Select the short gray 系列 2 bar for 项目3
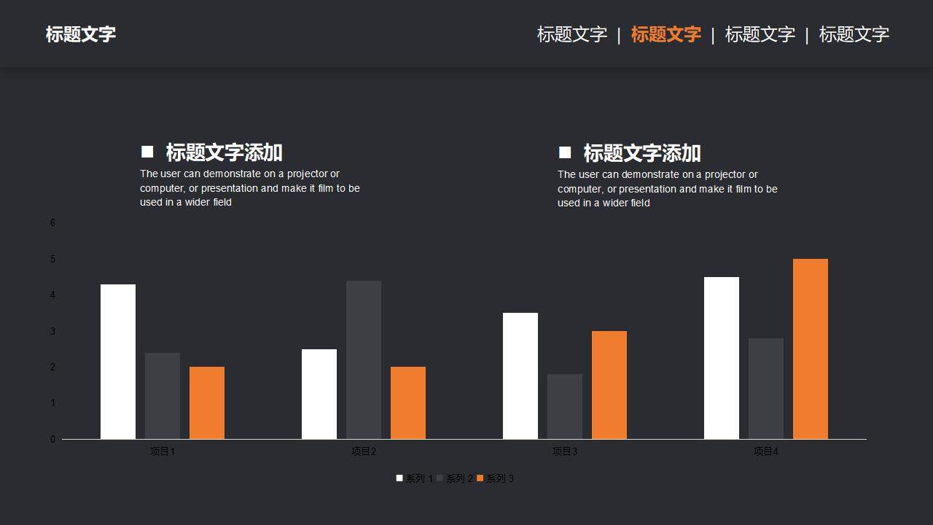The image size is (933, 525). (565, 407)
